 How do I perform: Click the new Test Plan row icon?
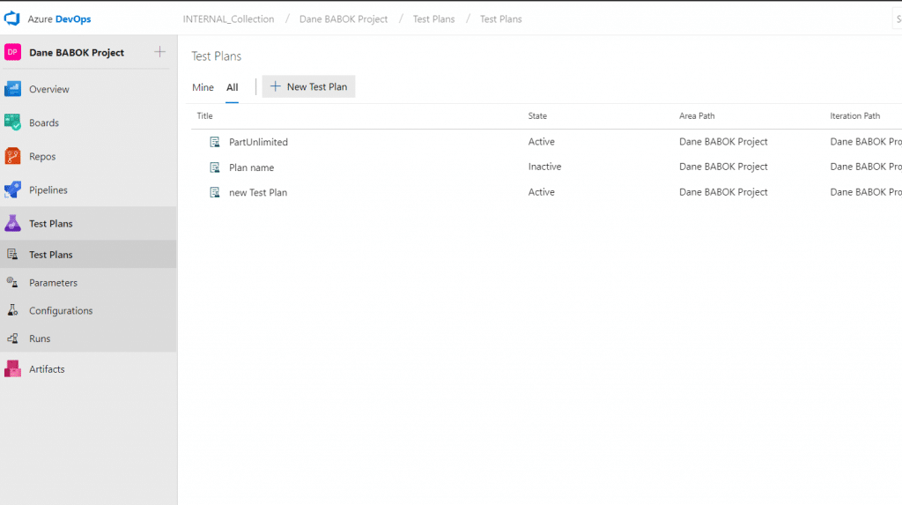point(215,192)
